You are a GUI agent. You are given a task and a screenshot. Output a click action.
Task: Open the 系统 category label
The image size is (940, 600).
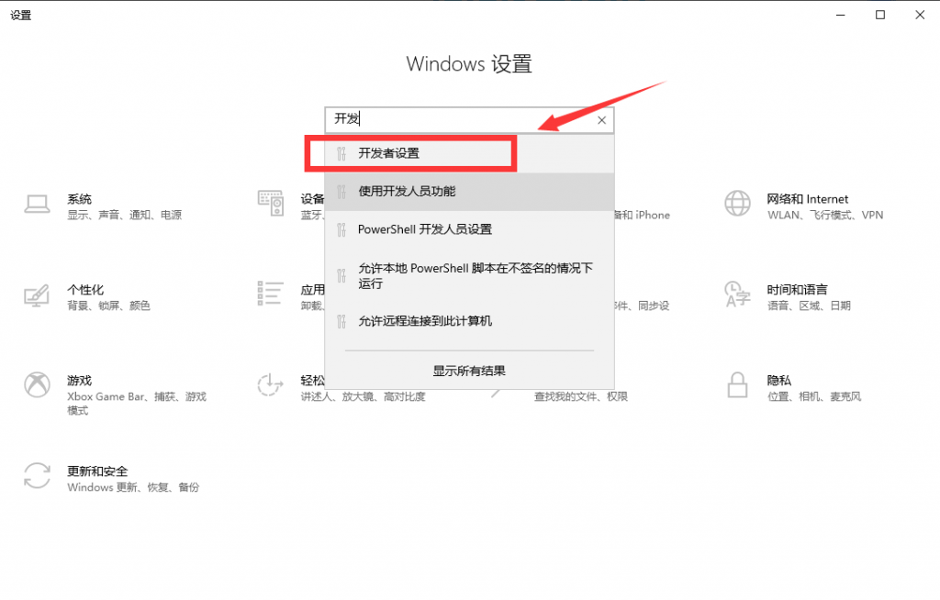click(79, 199)
